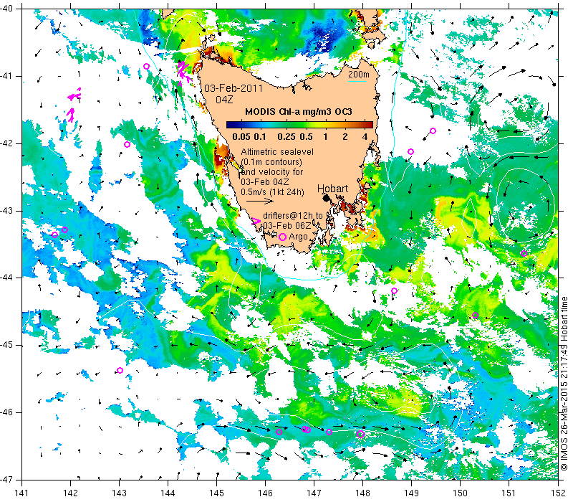
Task: Click the 148 longitude axis label
Action: coord(363,493)
